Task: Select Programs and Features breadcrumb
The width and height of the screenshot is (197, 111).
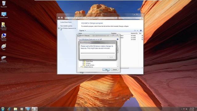Action: click(92, 18)
